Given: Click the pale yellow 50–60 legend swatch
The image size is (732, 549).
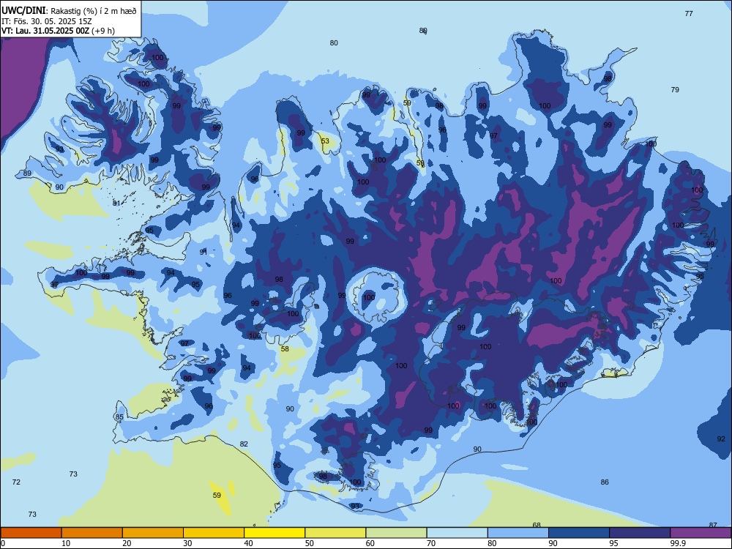Looking at the screenshot, I should [x=335, y=533].
